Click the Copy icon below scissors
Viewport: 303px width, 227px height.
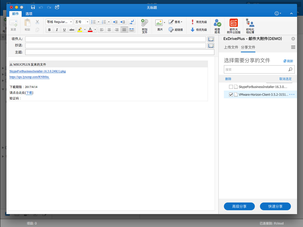[37, 30]
